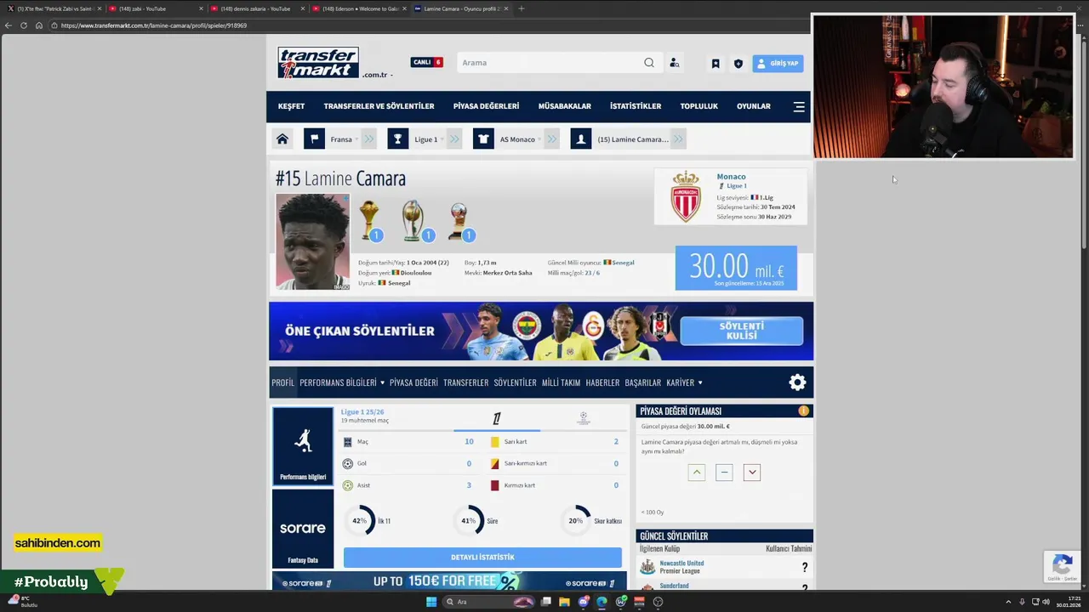The image size is (1089, 612).
Task: Open Lamine Camara player photo
Action: click(312, 242)
